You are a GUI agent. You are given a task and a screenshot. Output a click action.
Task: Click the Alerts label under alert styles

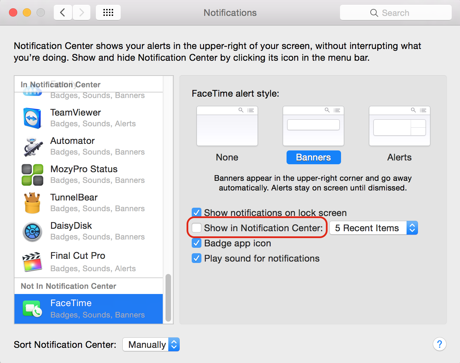pyautogui.click(x=400, y=157)
